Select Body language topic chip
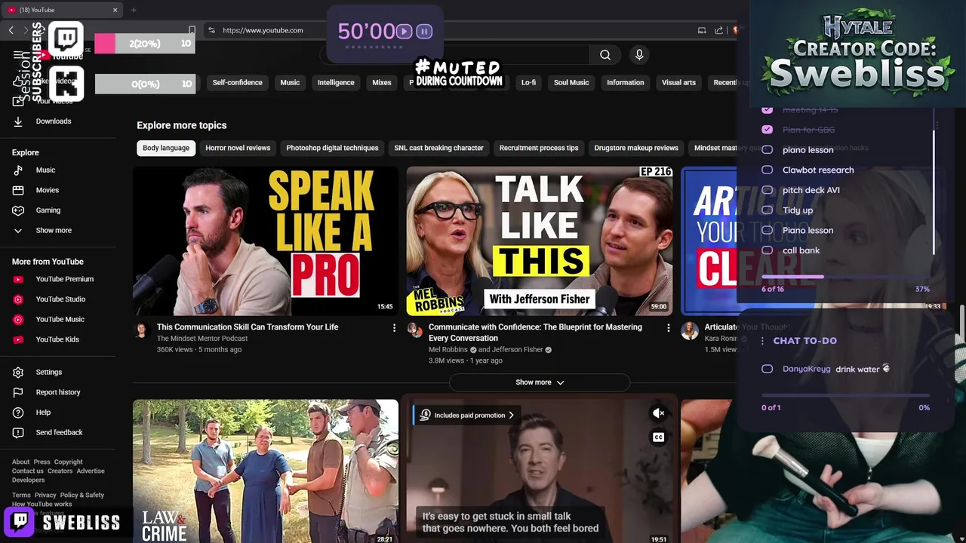Image resolution: width=966 pixels, height=543 pixels. coord(166,148)
